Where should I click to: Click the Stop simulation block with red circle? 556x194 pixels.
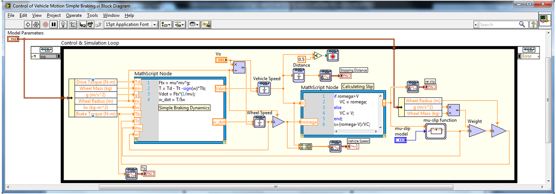pos(332,56)
